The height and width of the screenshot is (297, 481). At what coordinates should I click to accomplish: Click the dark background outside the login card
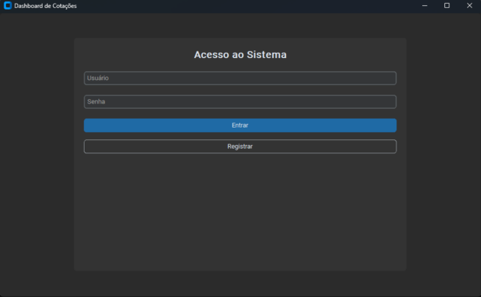37,153
